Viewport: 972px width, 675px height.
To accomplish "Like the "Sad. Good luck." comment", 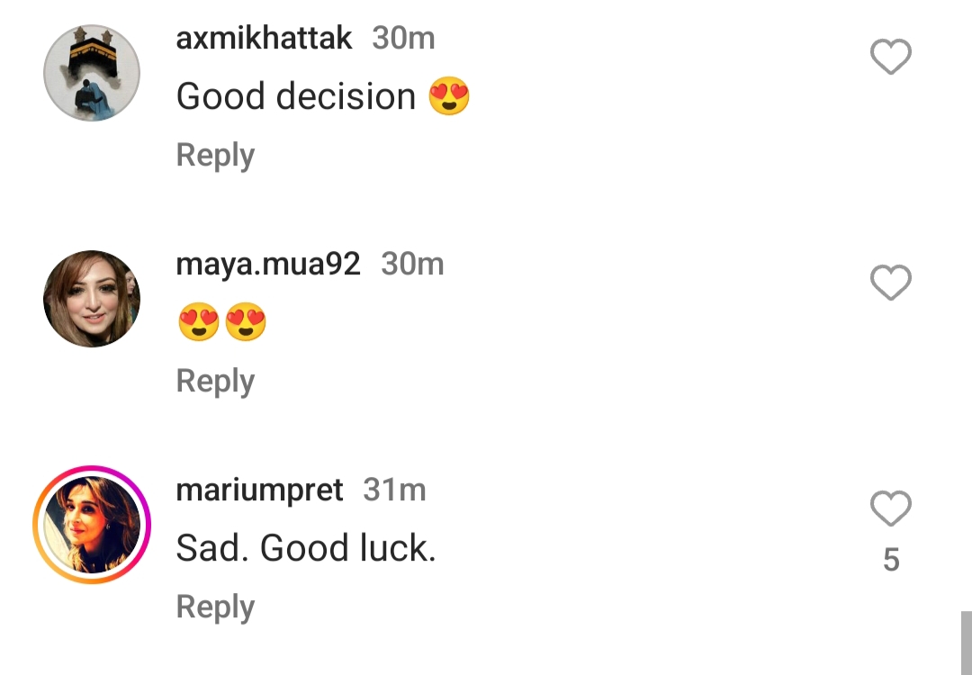I will pos(891,509).
